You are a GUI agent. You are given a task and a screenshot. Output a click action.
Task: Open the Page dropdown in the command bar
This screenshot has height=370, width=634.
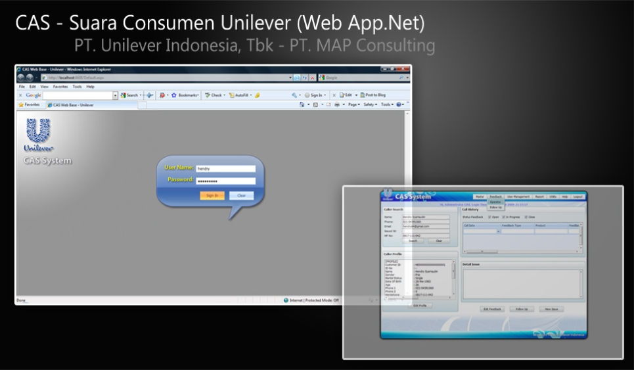point(354,104)
